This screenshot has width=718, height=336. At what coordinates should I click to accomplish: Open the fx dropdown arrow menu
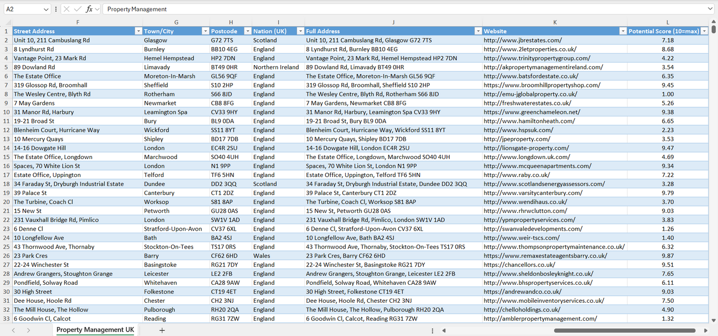click(98, 9)
